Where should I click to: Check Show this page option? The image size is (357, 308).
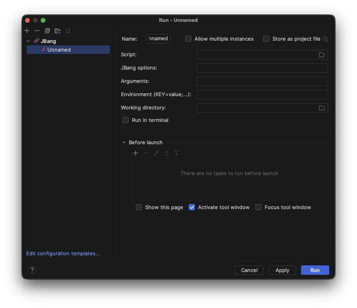click(139, 207)
